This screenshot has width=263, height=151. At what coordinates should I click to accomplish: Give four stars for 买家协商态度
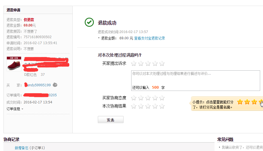click(155, 98)
